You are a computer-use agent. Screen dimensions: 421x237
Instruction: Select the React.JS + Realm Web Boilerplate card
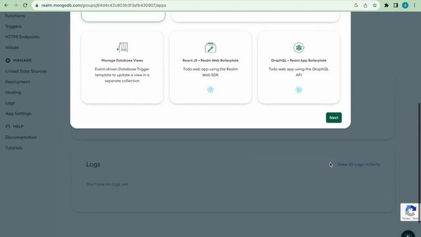point(210,67)
